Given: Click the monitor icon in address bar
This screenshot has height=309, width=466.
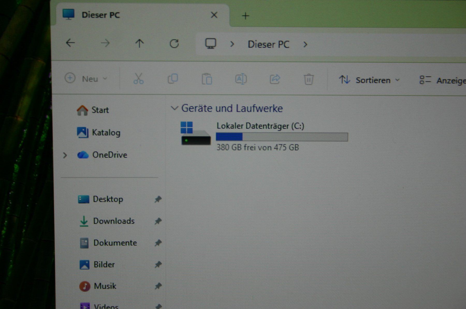Looking at the screenshot, I should (x=211, y=44).
